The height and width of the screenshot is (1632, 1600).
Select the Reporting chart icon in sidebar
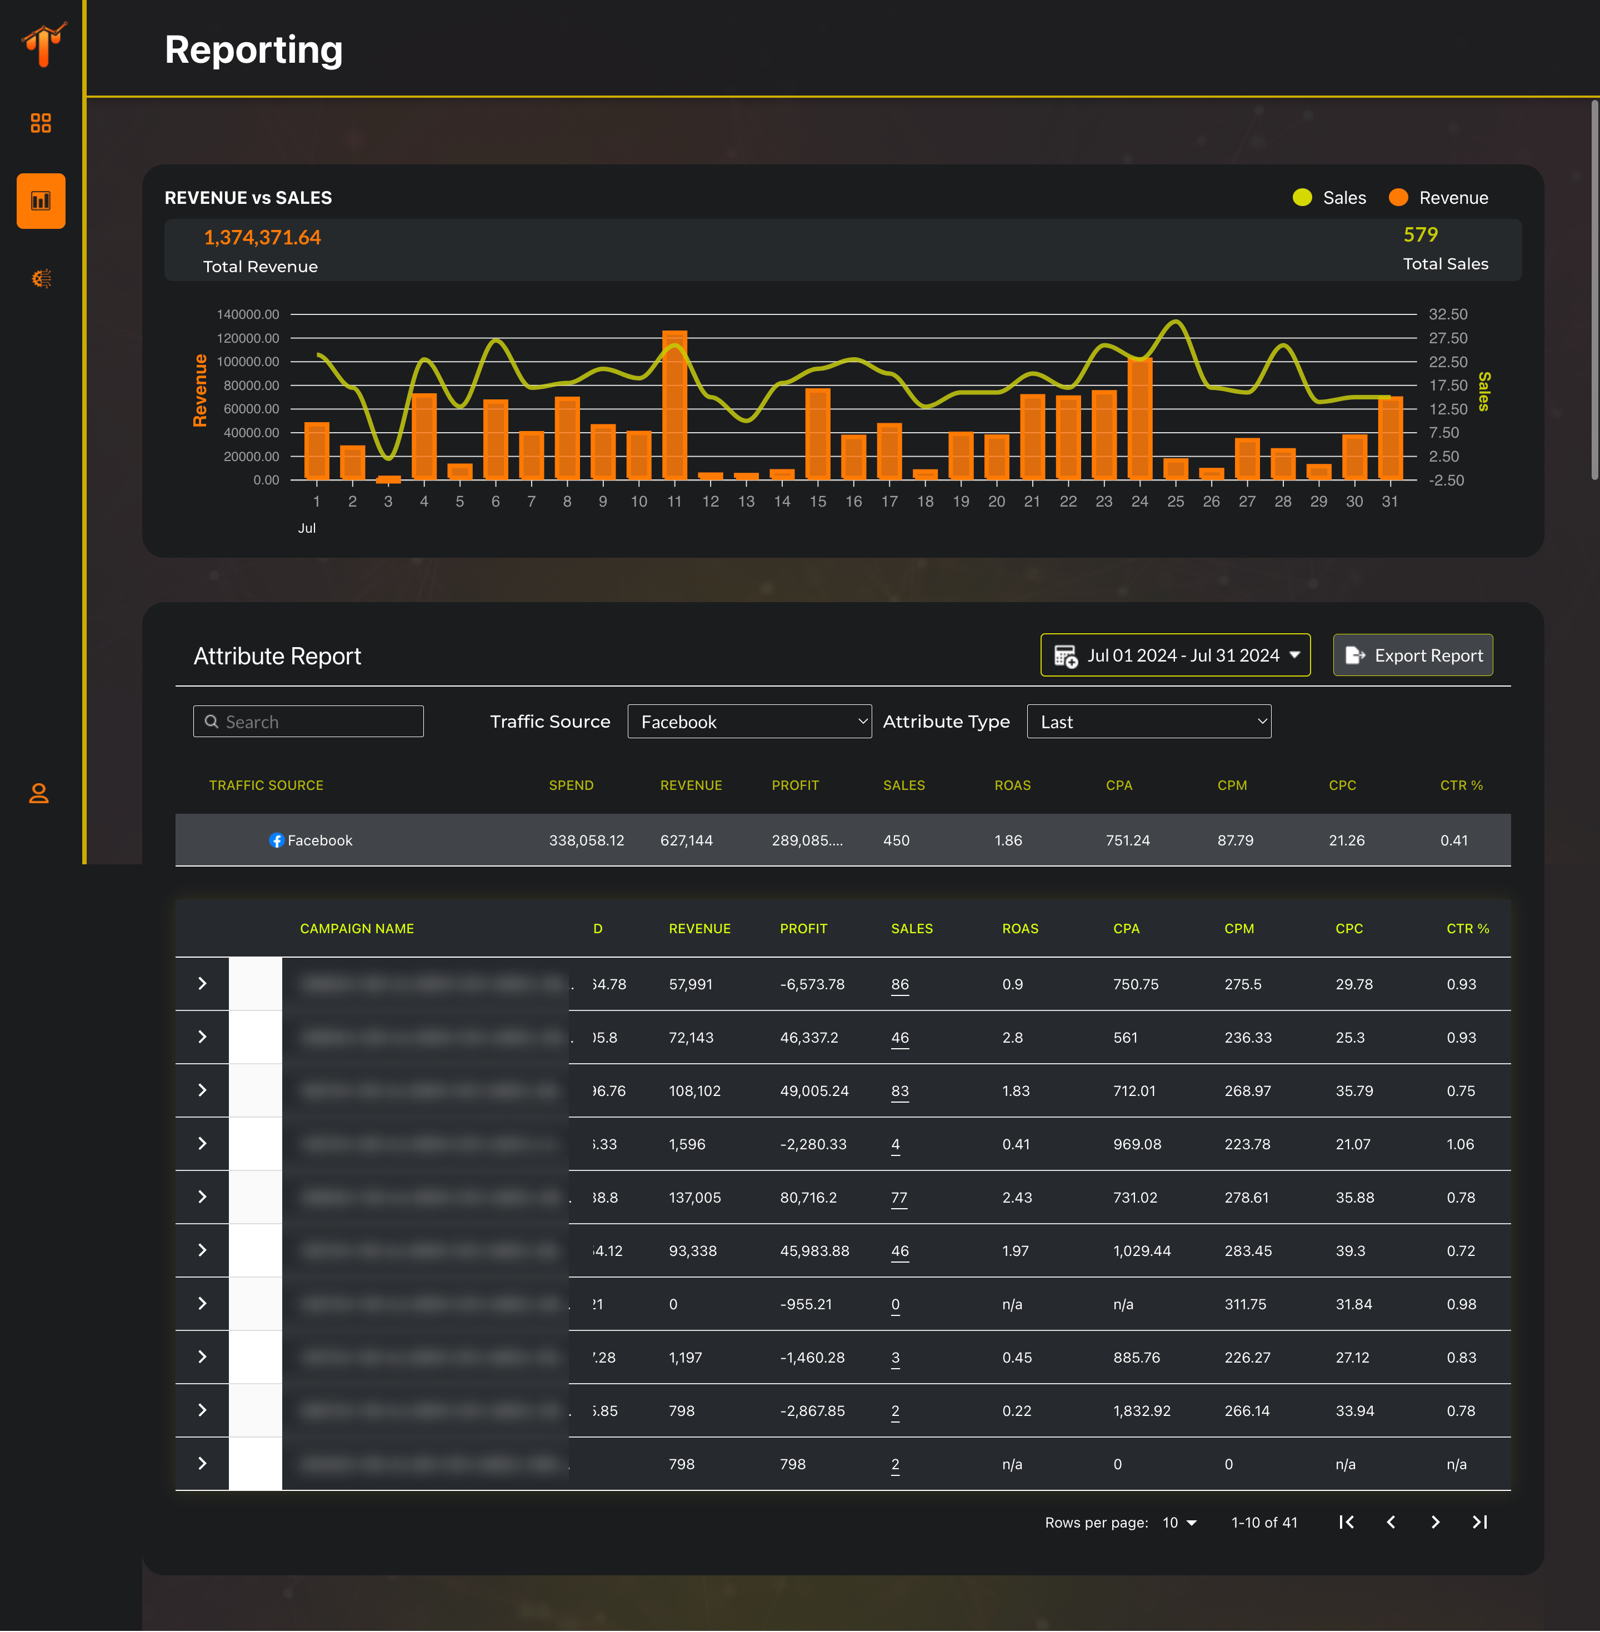tap(41, 201)
